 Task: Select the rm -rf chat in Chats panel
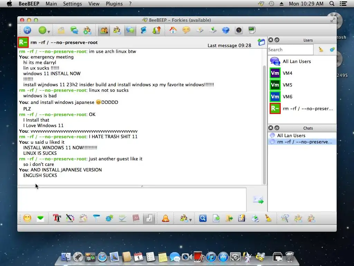tap(302, 142)
